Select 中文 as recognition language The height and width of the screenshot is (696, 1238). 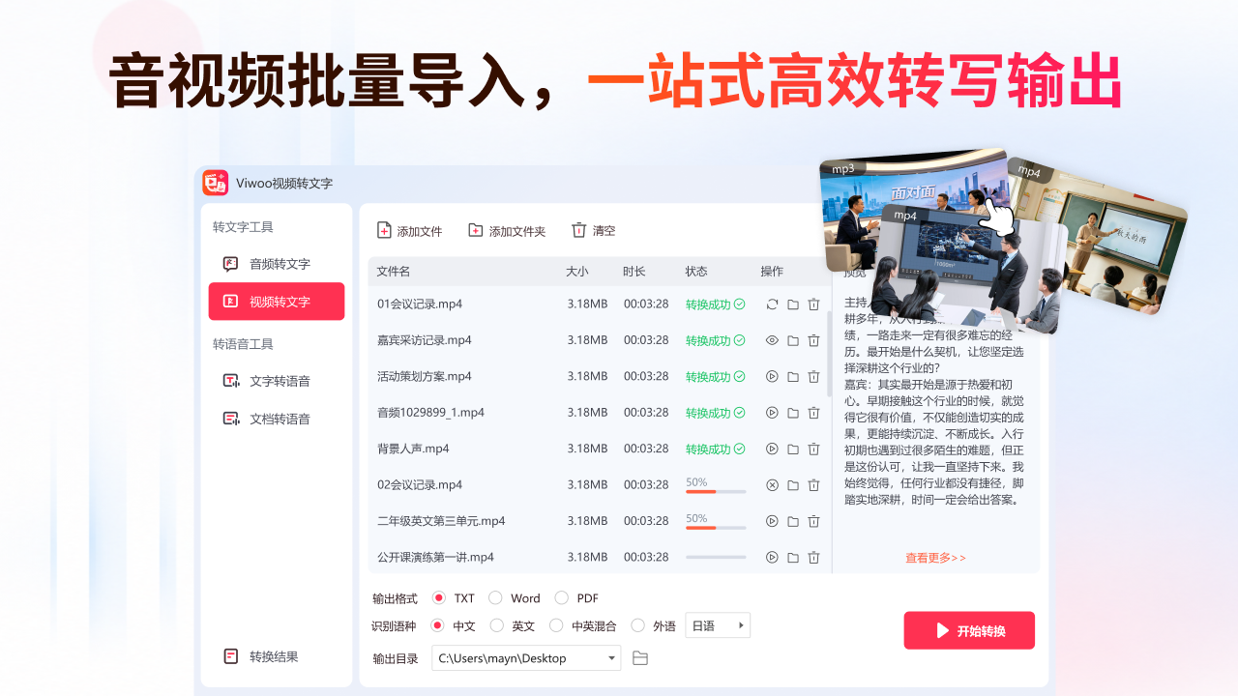pos(437,625)
